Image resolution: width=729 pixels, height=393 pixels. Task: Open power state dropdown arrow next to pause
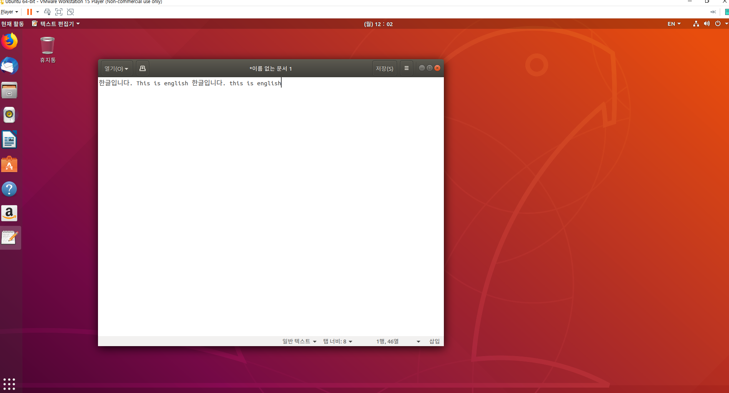(x=38, y=12)
